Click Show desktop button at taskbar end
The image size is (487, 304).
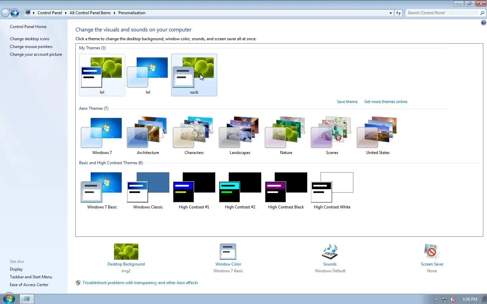point(485,299)
